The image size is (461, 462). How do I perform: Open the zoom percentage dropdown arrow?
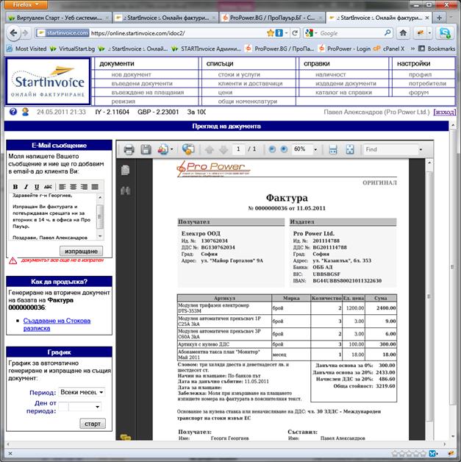click(x=315, y=149)
